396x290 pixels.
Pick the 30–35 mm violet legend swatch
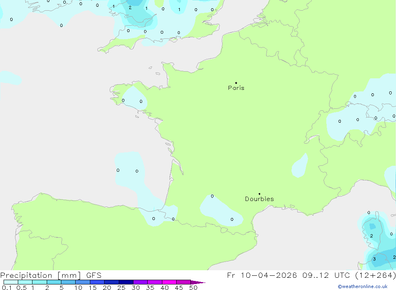pos(141,282)
